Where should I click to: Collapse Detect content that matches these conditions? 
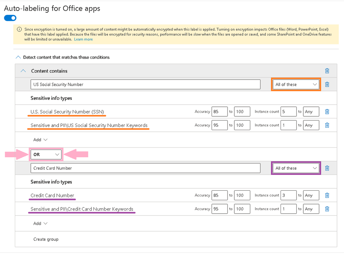pyautogui.click(x=18, y=57)
